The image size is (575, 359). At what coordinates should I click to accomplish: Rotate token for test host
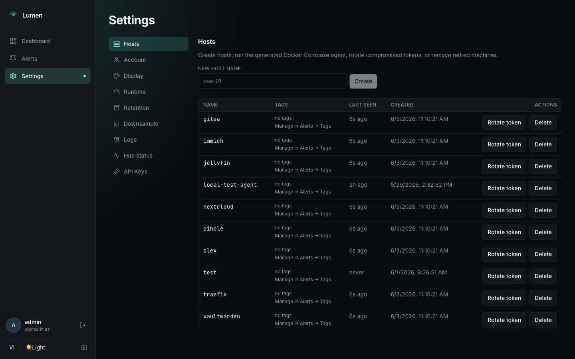click(x=504, y=276)
